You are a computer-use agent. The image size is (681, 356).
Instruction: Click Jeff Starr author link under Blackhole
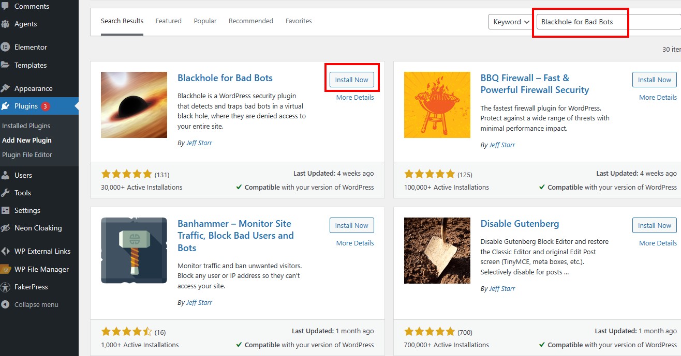tap(199, 143)
